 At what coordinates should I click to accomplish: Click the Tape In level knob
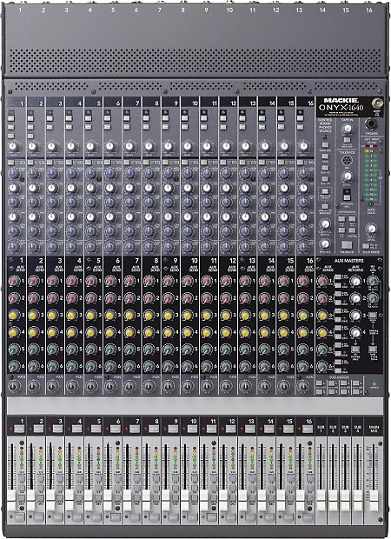347,129
